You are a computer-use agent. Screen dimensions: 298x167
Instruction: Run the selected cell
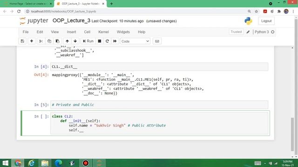[x=88, y=41]
